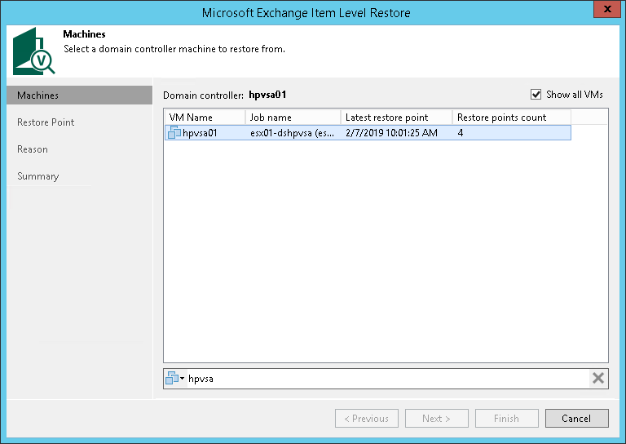Viewport: 626px width, 444px height.
Task: Close the Item Level Restore window
Action: click(606, 9)
